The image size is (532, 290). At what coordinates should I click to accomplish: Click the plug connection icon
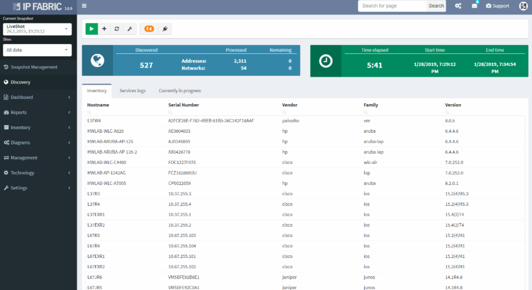[x=165, y=29]
